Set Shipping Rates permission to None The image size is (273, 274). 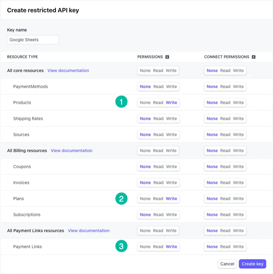click(x=145, y=119)
